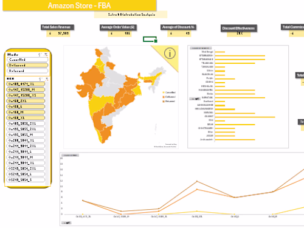Screen dimensions: 304x228
Task: Click the Amazon Store - FBA title banner
Action: (80, 5)
